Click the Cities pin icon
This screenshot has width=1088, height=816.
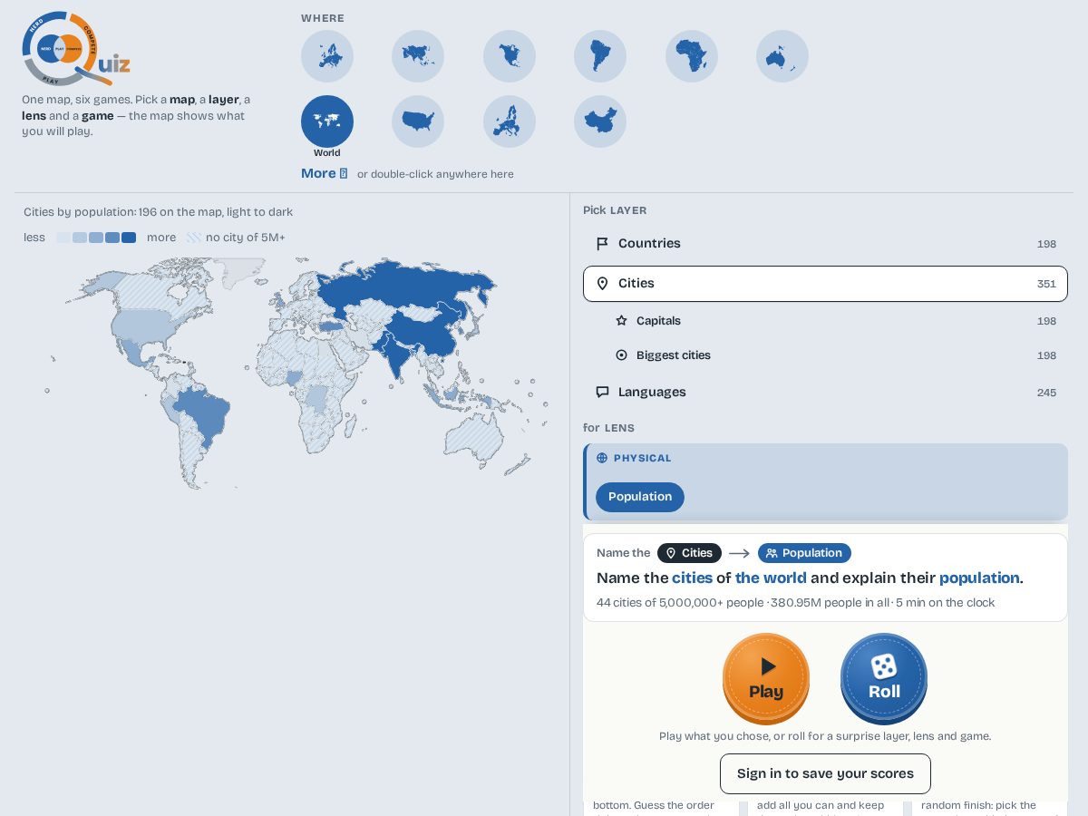point(602,284)
